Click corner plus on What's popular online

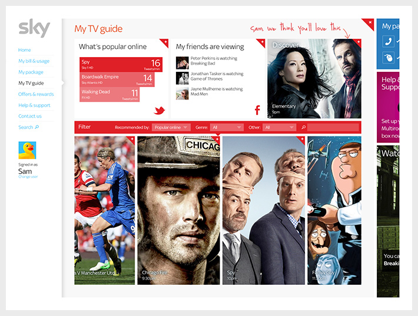(x=165, y=42)
